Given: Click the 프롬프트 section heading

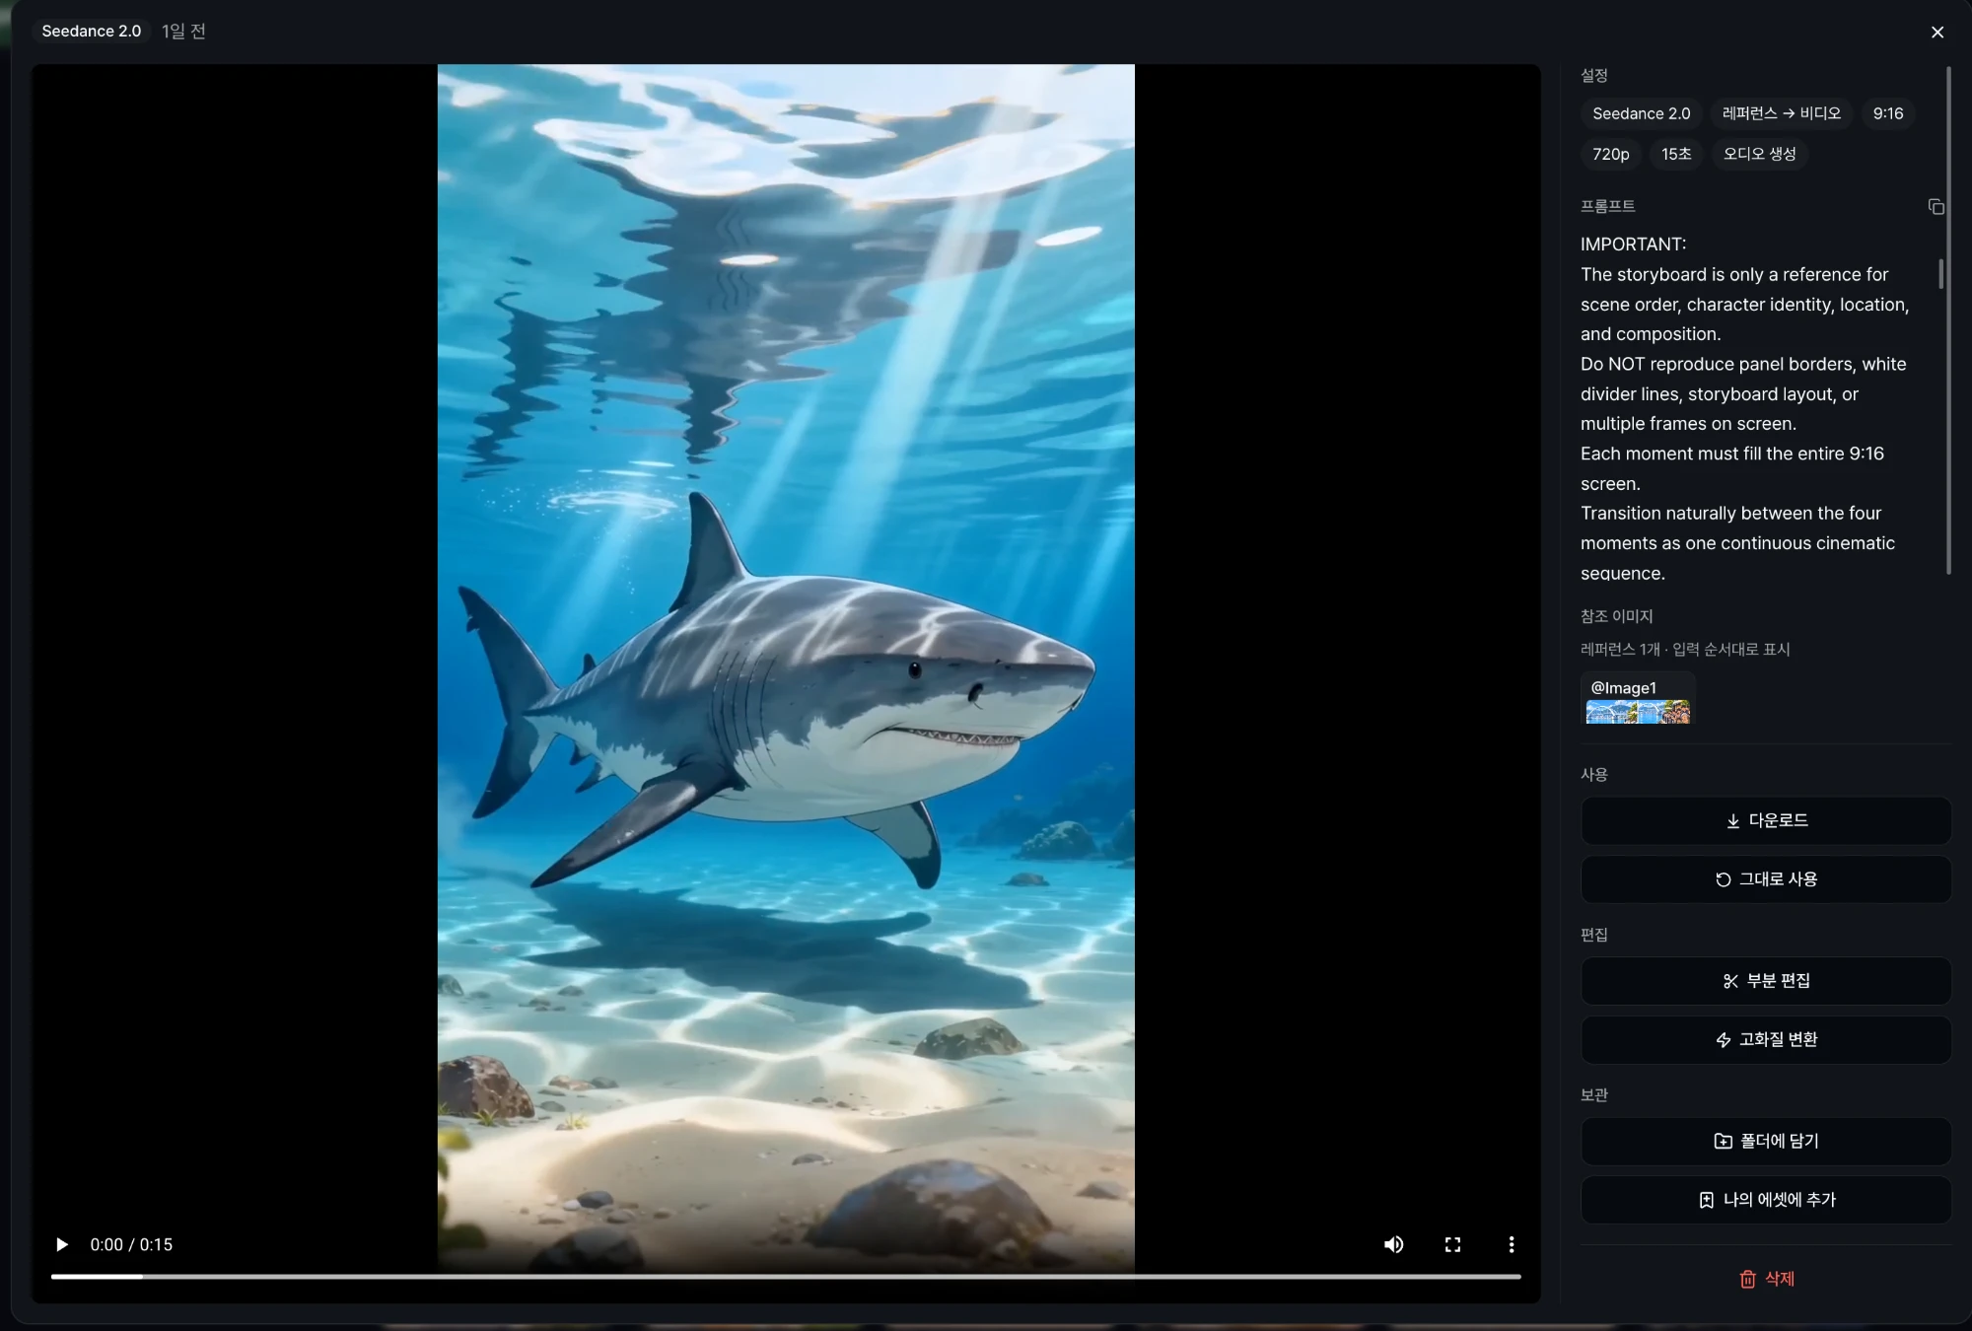Looking at the screenshot, I should tap(1607, 206).
